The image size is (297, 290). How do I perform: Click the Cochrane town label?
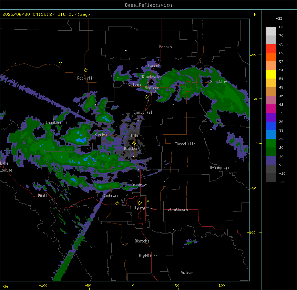tap(111, 196)
